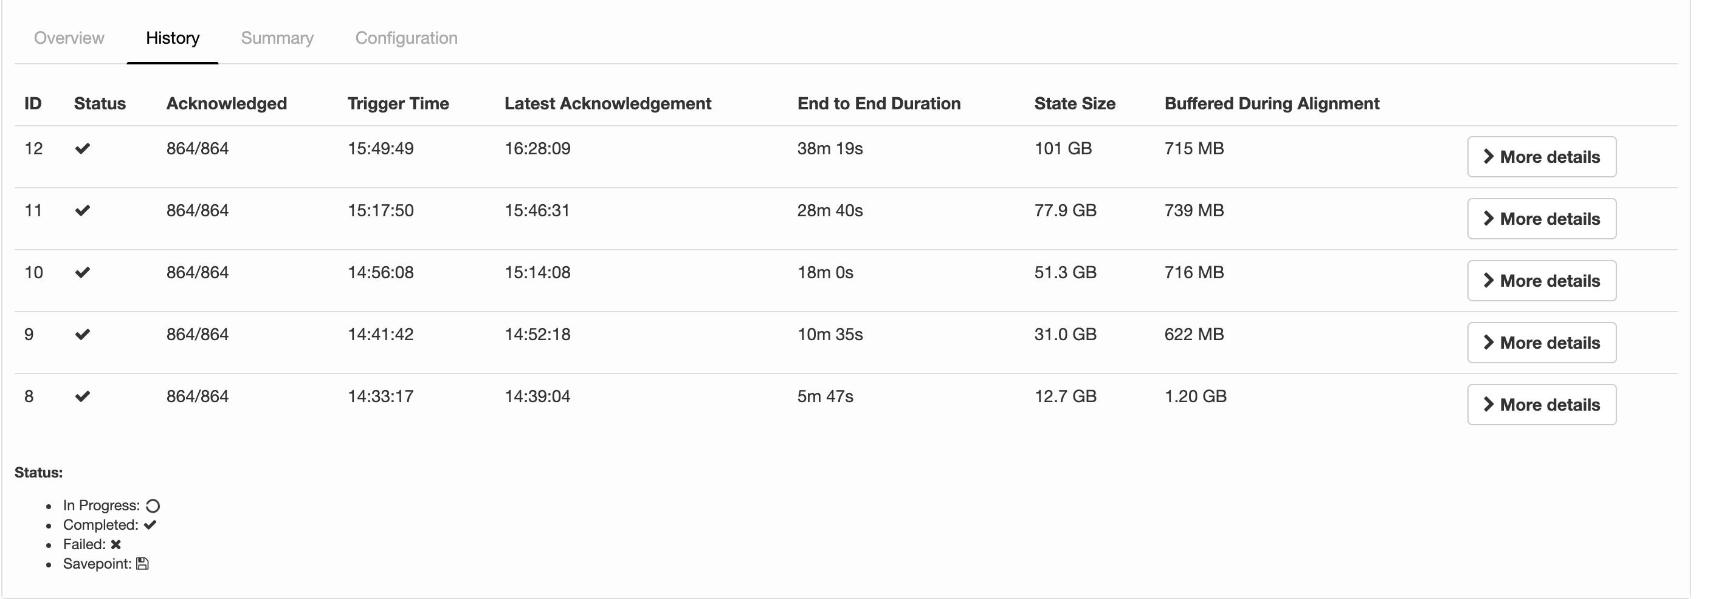1713x599 pixels.
Task: Open More details for checkpoint 9
Action: [1541, 343]
